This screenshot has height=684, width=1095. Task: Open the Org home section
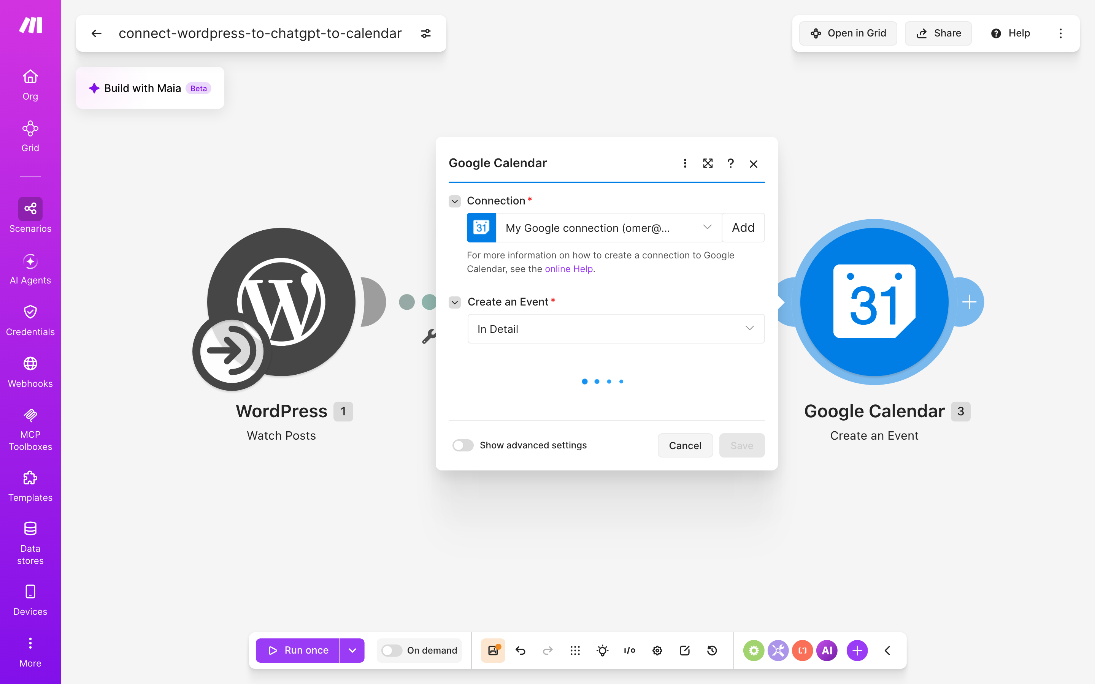point(30,85)
